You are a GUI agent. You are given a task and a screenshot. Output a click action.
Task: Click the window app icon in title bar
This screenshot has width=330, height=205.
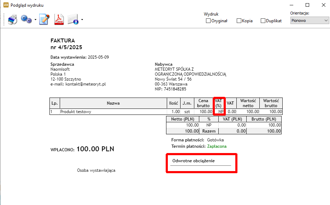tap(6, 5)
